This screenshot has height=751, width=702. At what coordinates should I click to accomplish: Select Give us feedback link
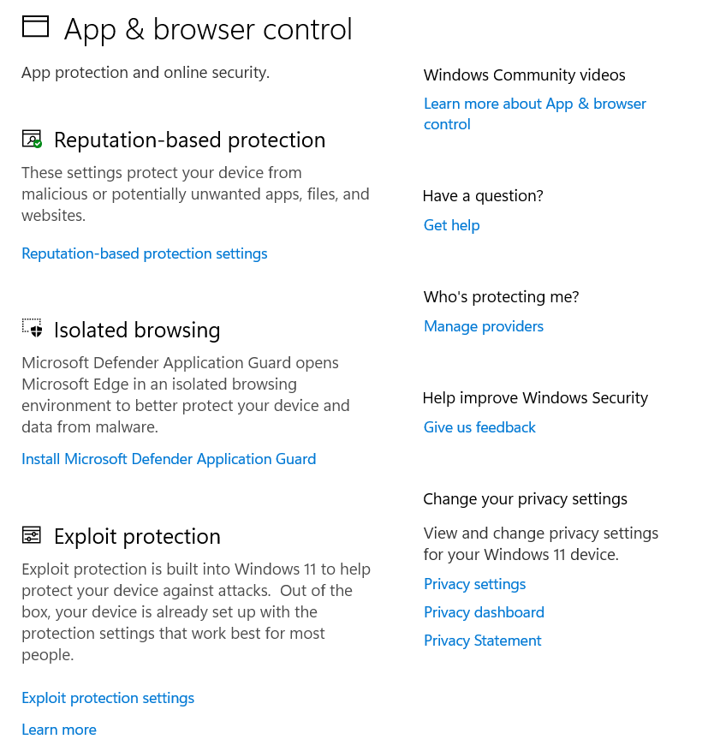pyautogui.click(x=479, y=427)
